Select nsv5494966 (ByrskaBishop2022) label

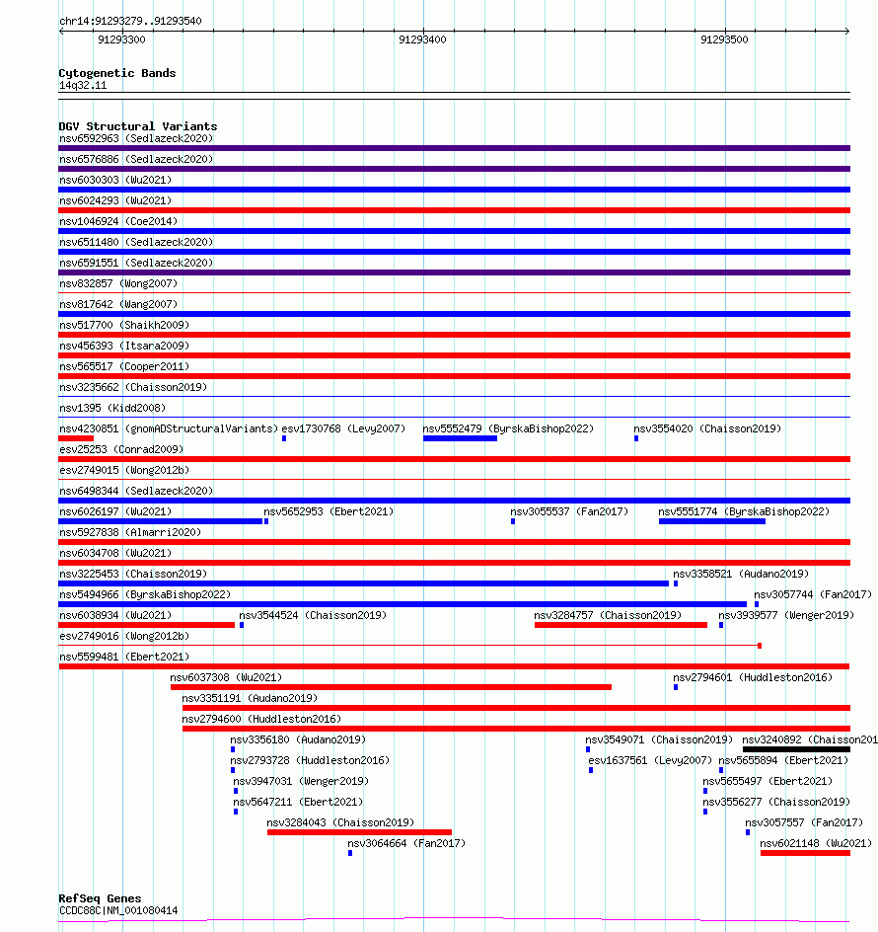pyautogui.click(x=145, y=595)
